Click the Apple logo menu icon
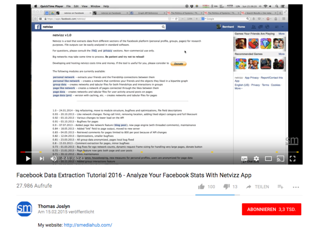The image size is (310, 233). [35, 6]
